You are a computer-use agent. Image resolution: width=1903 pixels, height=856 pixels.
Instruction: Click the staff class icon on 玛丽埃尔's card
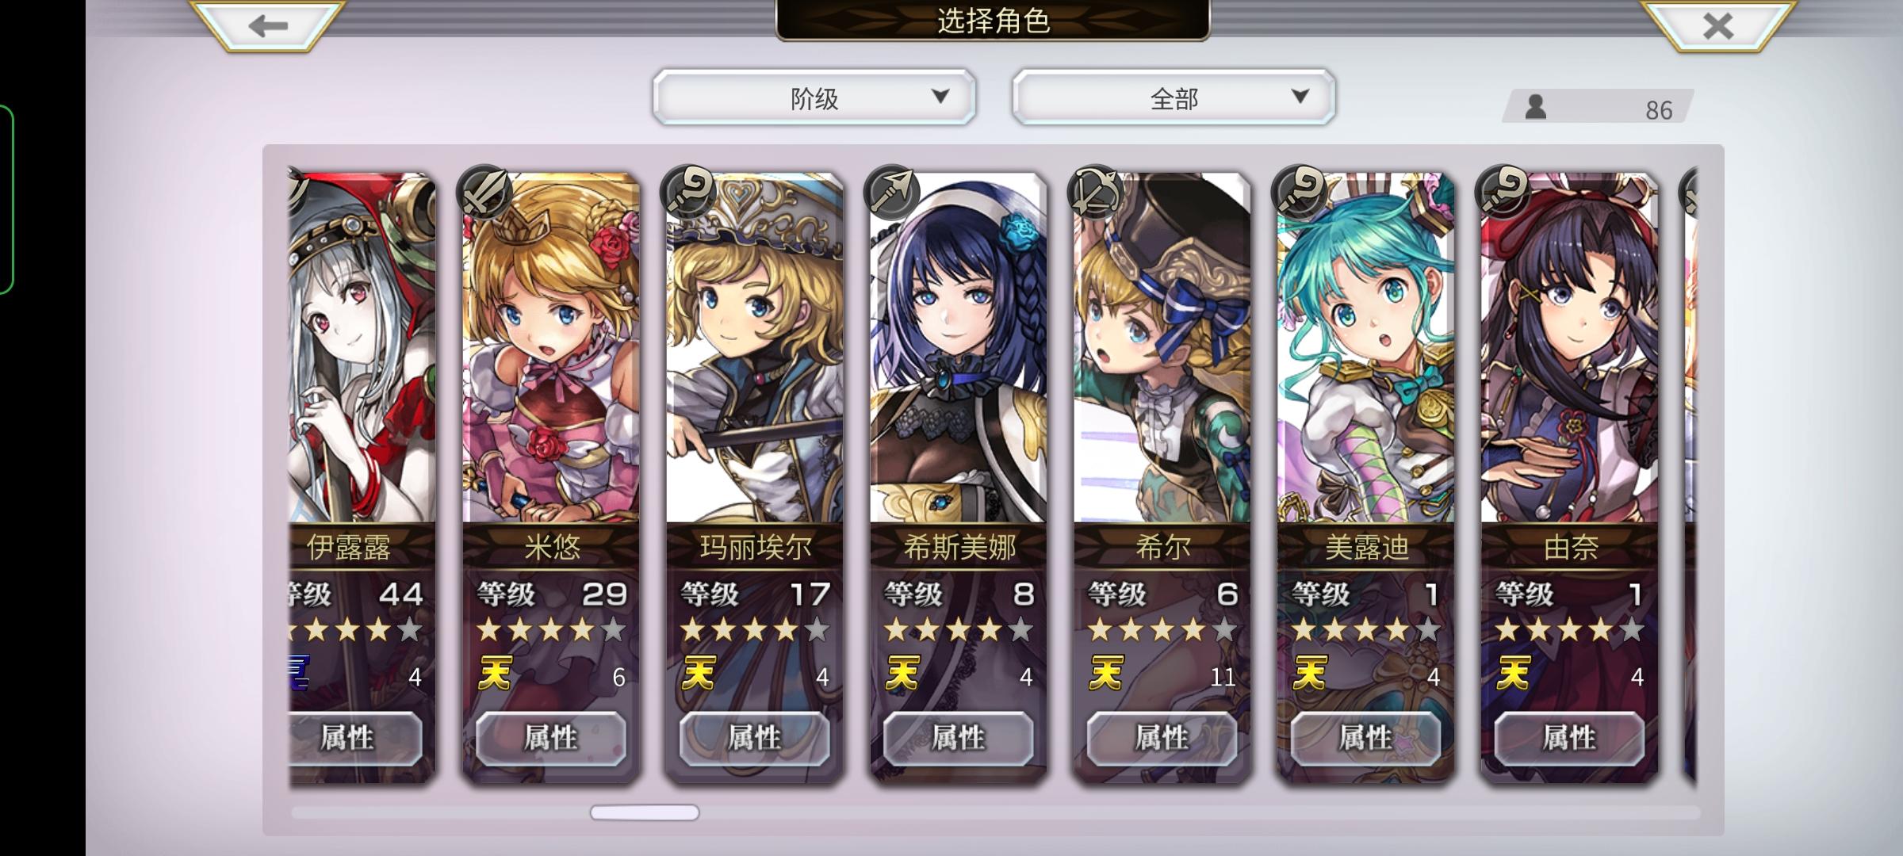(688, 193)
